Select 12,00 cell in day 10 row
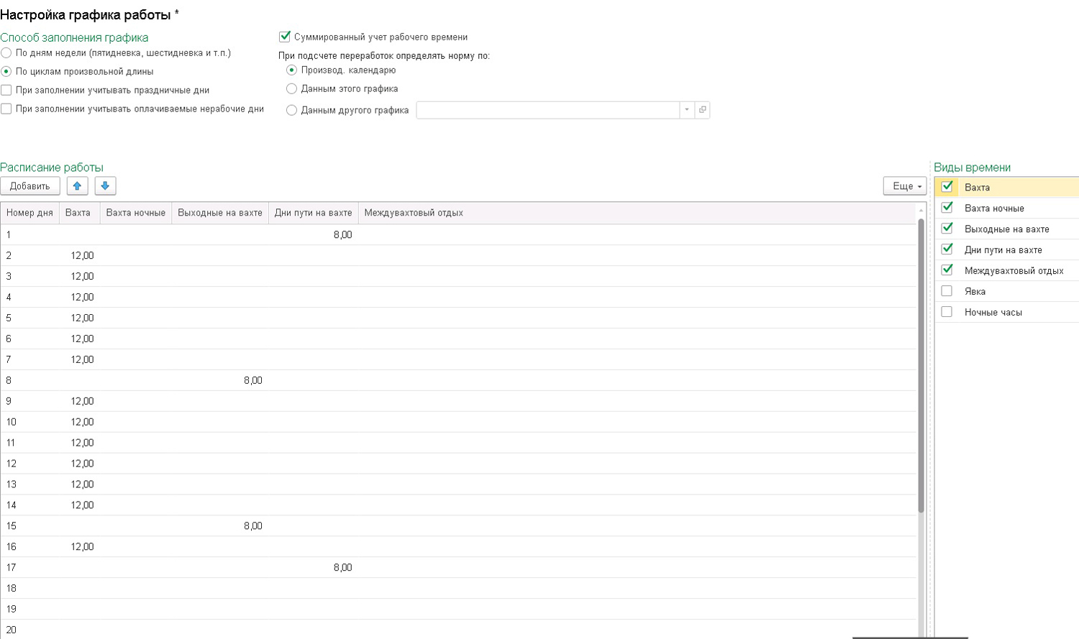 (79, 423)
